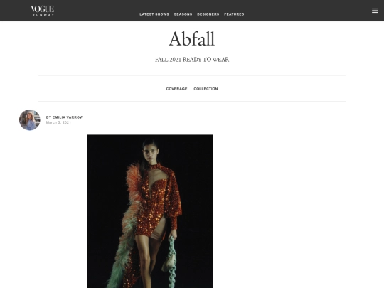Click Fall 2021 Ready-to-Wear subtitle
Viewport: 384px width, 288px height.
pyautogui.click(x=192, y=60)
